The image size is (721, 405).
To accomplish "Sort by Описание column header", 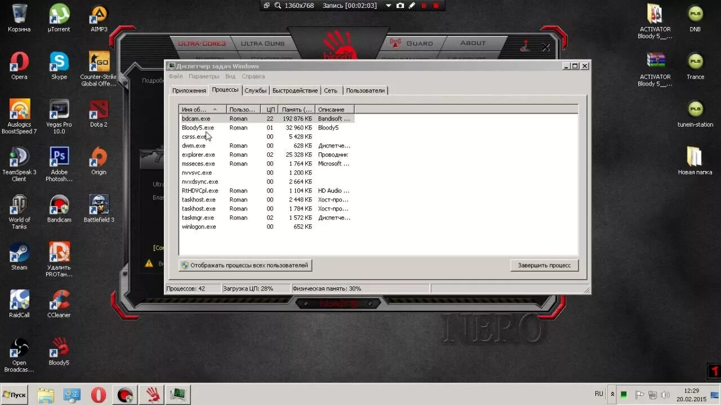I will (x=335, y=109).
